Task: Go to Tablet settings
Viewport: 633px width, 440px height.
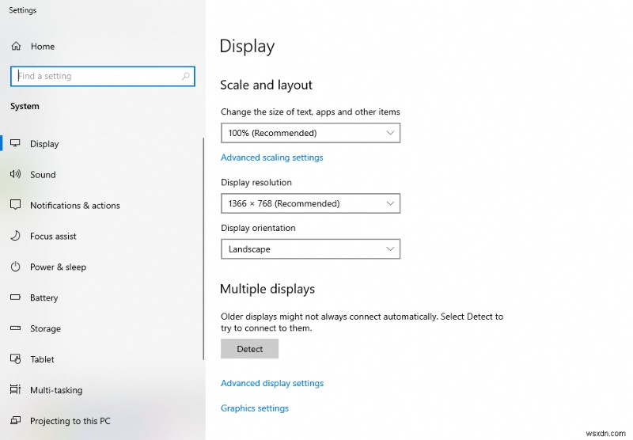Action: click(42, 359)
